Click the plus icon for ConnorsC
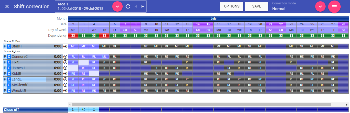350x113 pixels. [x=65, y=56]
